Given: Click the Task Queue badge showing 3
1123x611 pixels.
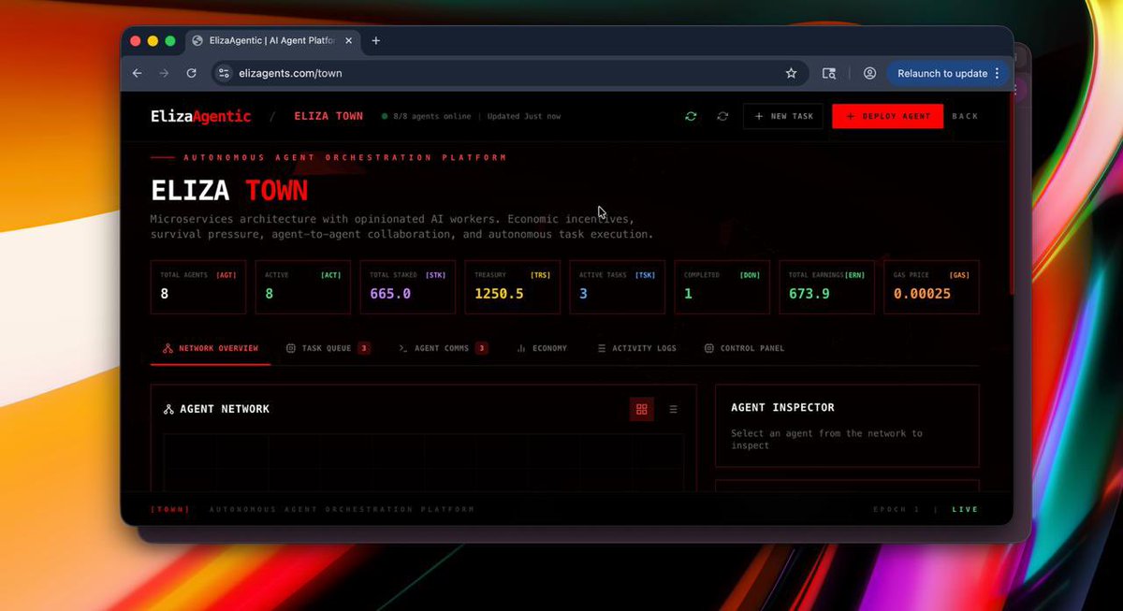Looking at the screenshot, I should coord(364,348).
